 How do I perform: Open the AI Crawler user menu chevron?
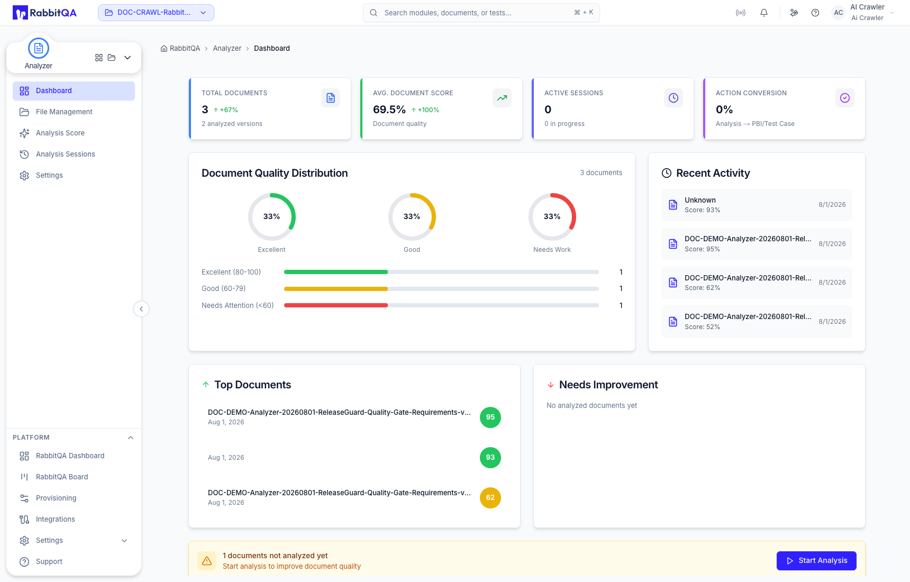(x=892, y=13)
